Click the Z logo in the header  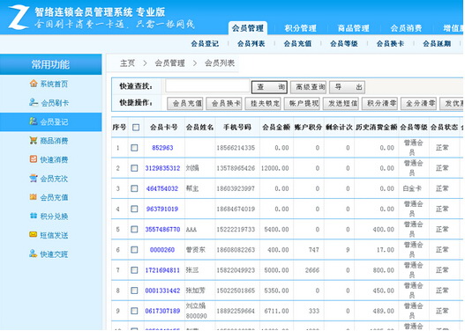(19, 18)
